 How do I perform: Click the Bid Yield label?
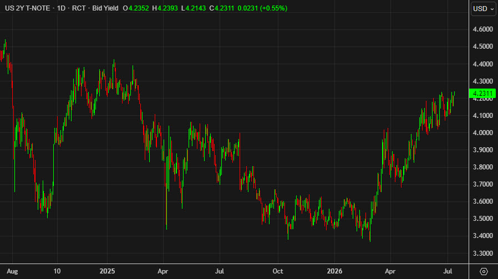[x=105, y=8]
